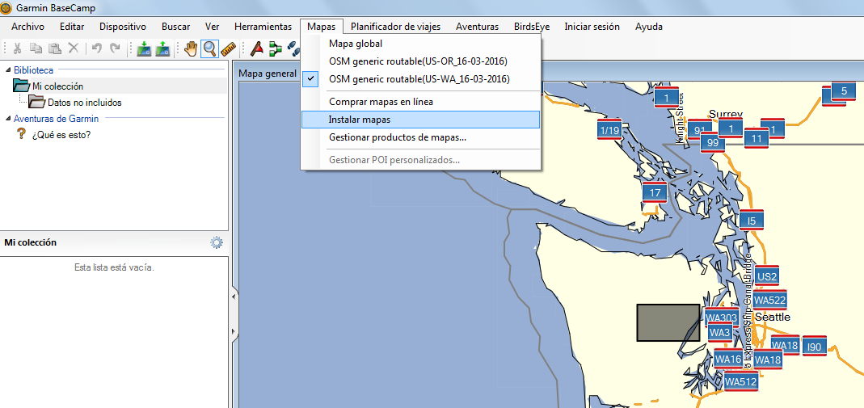The height and width of the screenshot is (408, 864).
Task: Open the Editar menu
Action: coord(72,27)
